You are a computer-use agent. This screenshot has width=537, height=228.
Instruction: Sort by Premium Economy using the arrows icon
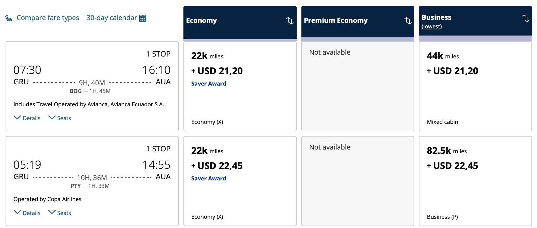[408, 21]
